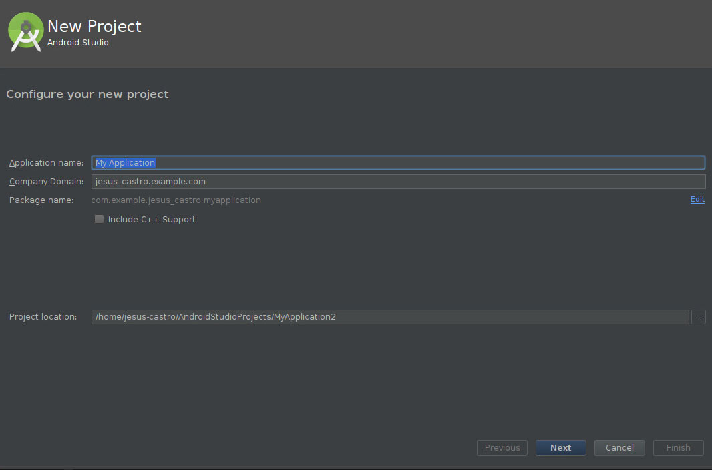This screenshot has width=712, height=470.
Task: Click the Android Studio subtitle text
Action: [x=78, y=43]
